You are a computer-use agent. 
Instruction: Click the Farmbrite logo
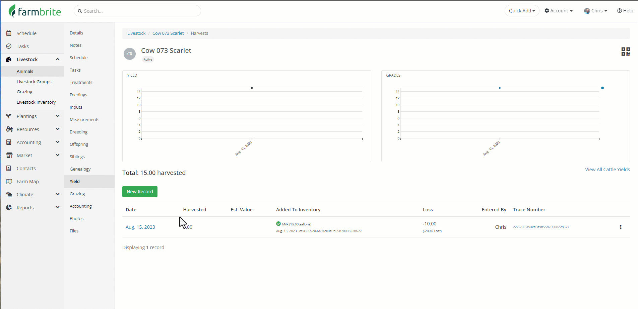click(x=35, y=11)
